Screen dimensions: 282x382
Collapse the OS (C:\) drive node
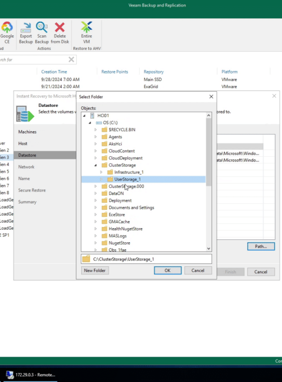tap(90, 123)
